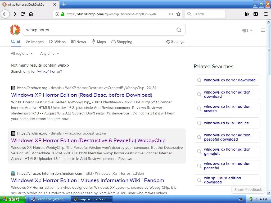Open the Firefox Library icon
Viewport: 271px width, 203px height.
(x=247, y=14)
